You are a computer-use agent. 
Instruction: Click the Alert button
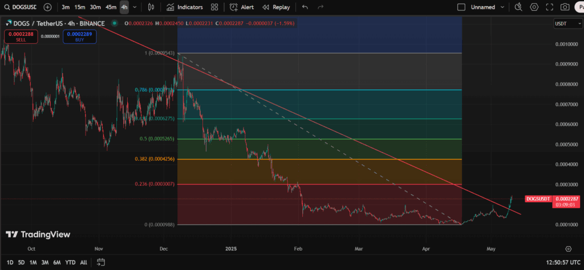[242, 7]
